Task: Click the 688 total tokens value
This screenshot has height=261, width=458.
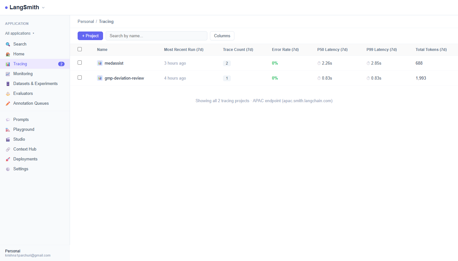Action: (419, 63)
